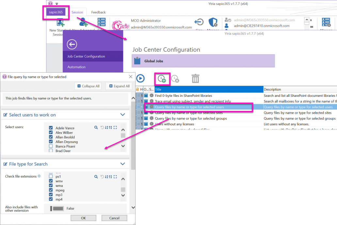Toggle Also include files with other extension switch
This screenshot has height=225, width=337.
pos(57,208)
